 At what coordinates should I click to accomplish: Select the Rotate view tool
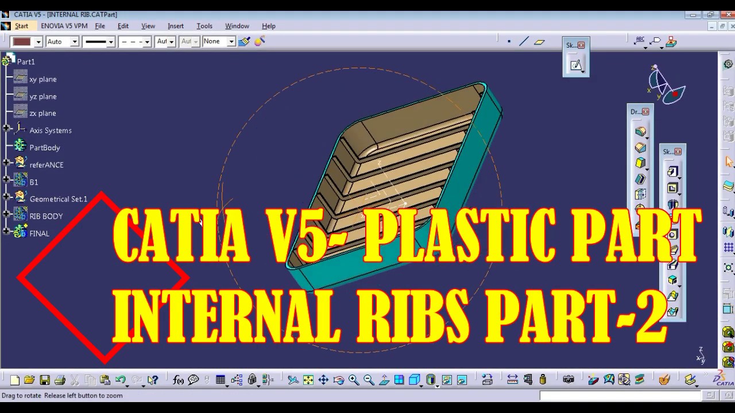coord(338,380)
